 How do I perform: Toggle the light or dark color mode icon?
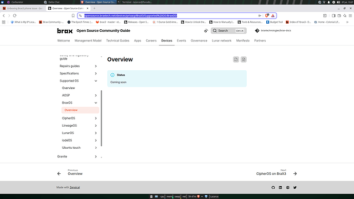(206, 30)
